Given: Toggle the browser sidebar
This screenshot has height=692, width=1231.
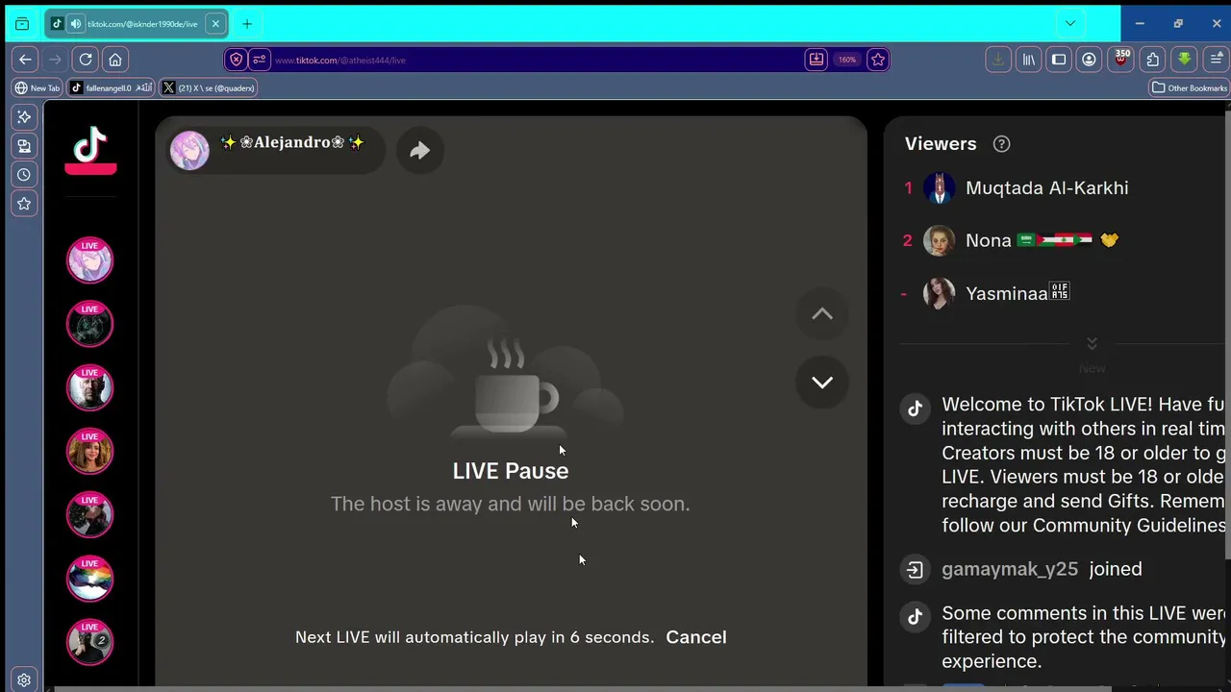Looking at the screenshot, I should coord(1059,60).
